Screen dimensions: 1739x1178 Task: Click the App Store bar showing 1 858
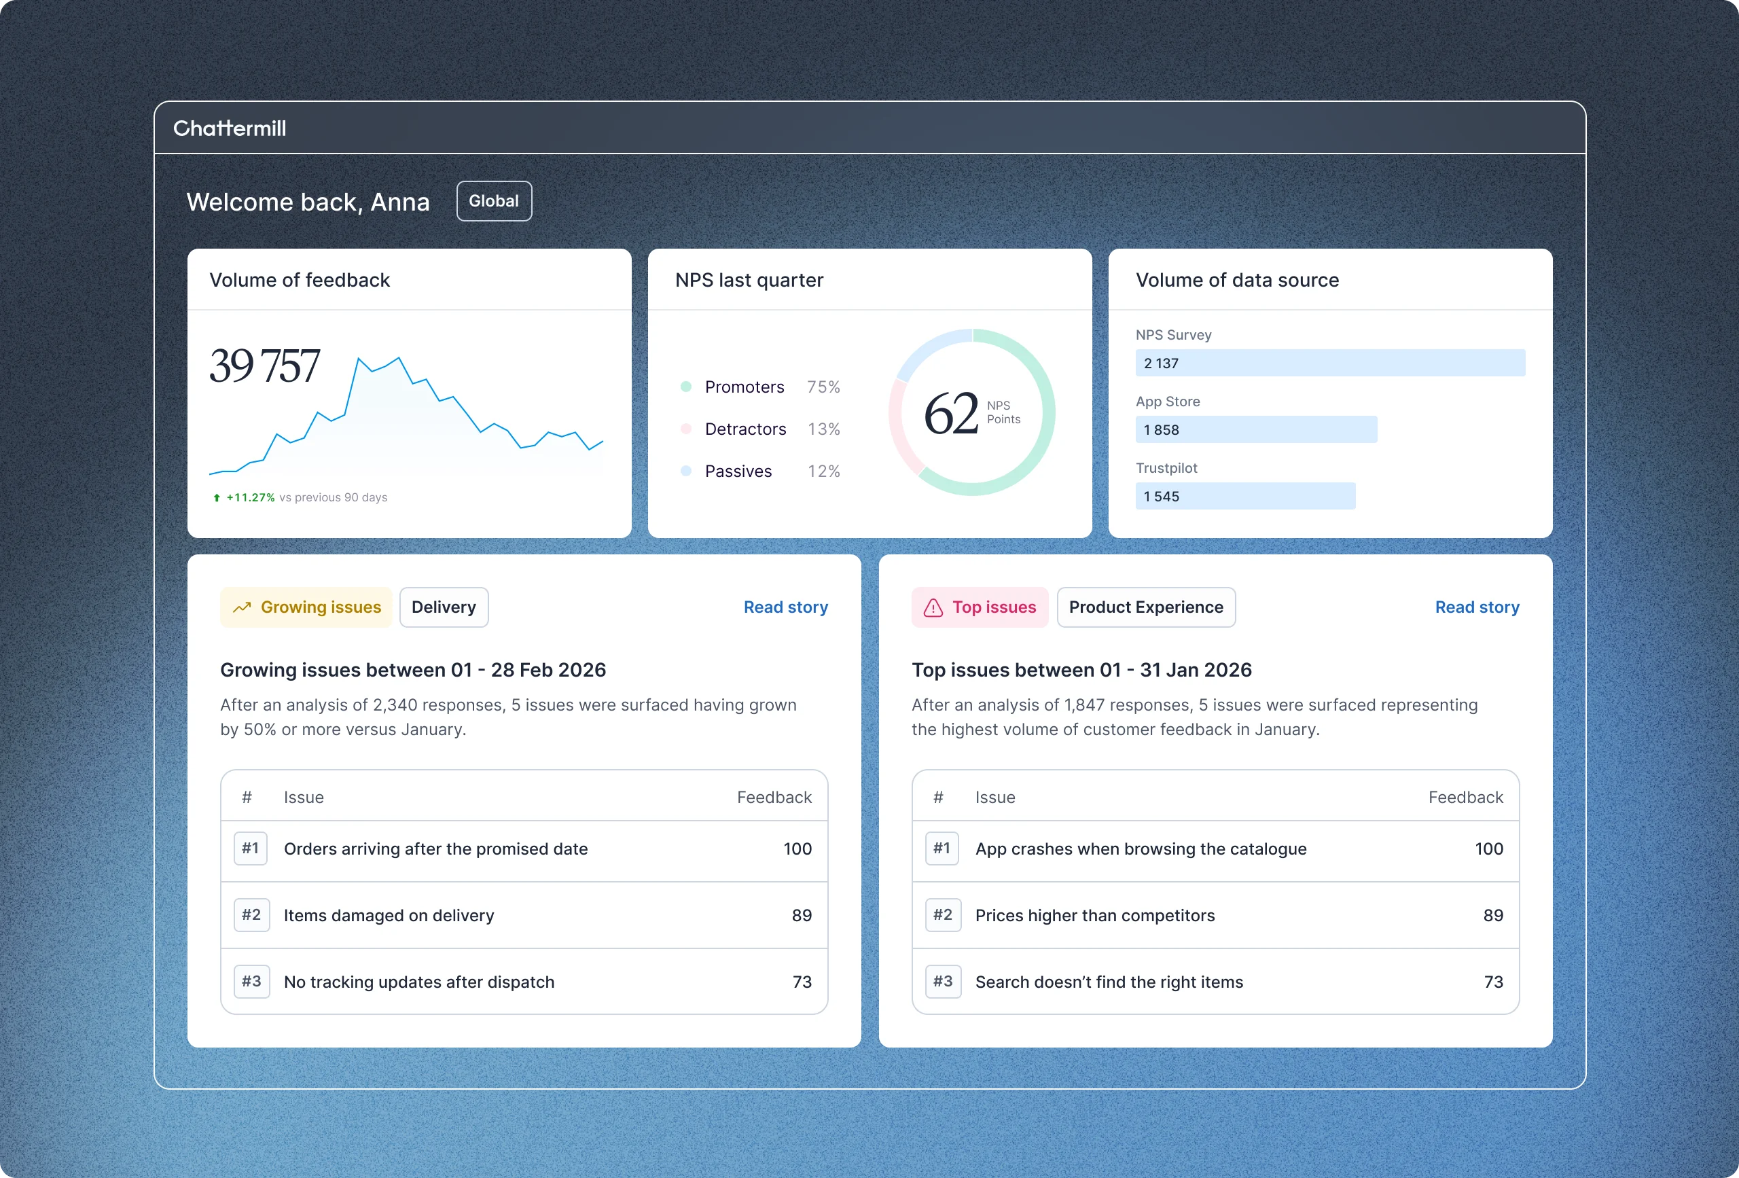click(1255, 429)
